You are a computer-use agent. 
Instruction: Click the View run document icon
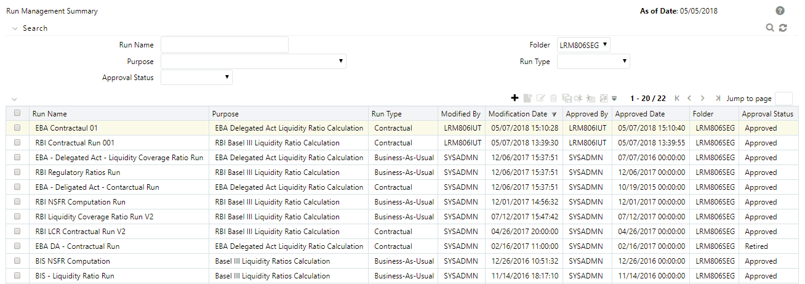coord(527,98)
